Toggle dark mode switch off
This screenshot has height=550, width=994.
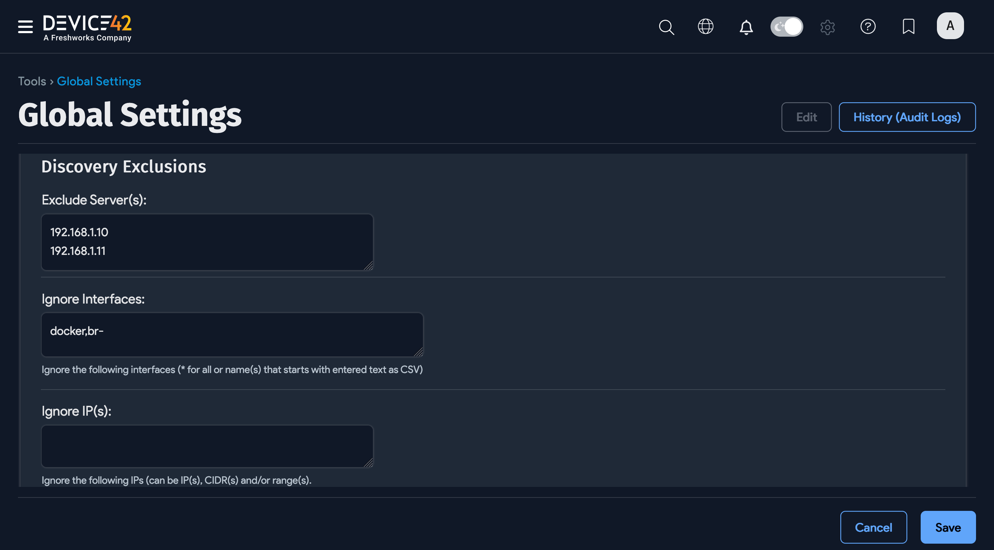[786, 26]
